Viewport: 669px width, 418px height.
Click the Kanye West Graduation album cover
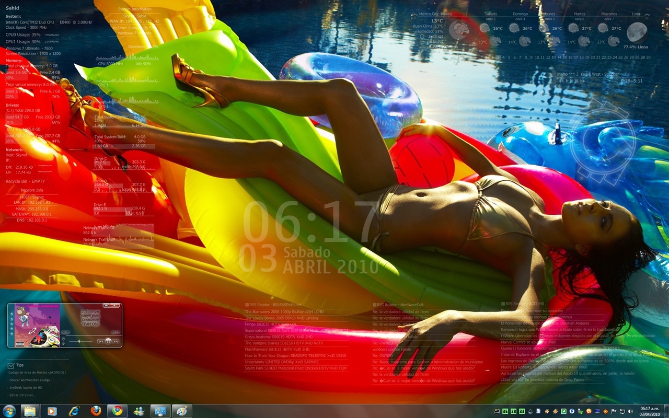[x=37, y=325]
